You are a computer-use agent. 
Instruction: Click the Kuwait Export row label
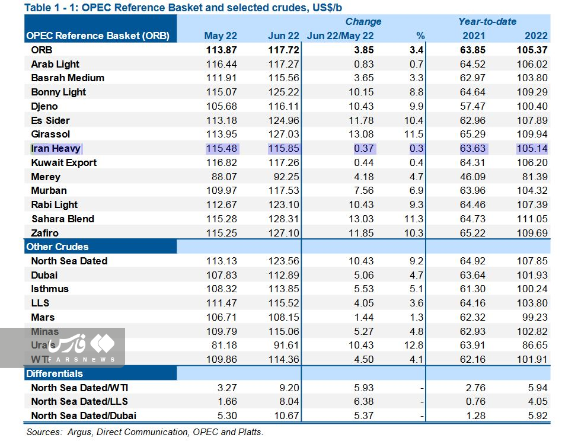64,162
